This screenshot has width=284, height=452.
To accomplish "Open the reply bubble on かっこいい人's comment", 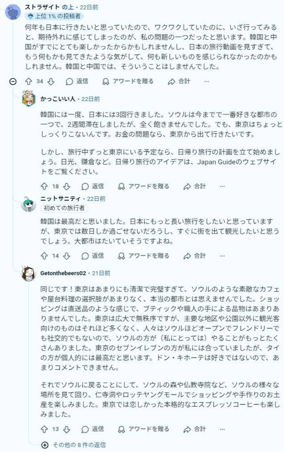I will pos(85,187).
